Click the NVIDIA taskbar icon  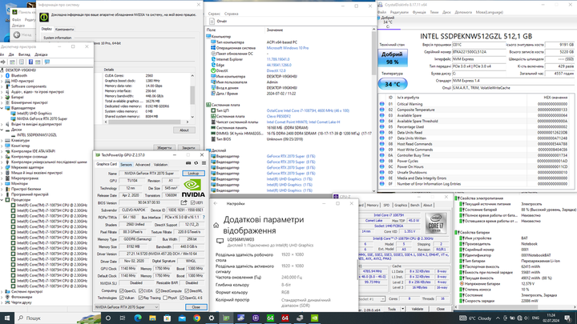tap(314, 318)
